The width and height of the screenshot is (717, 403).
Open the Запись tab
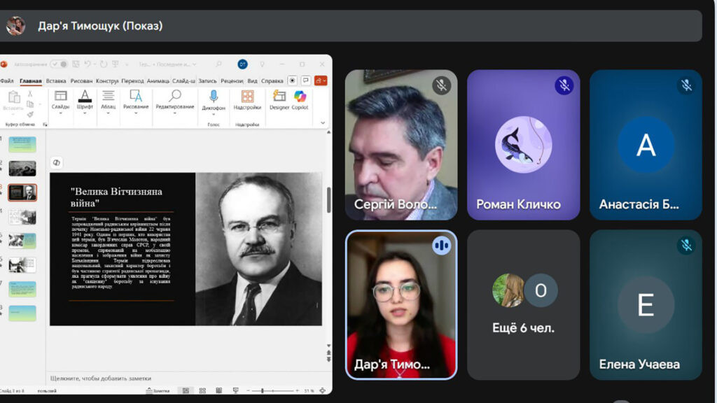pyautogui.click(x=207, y=81)
